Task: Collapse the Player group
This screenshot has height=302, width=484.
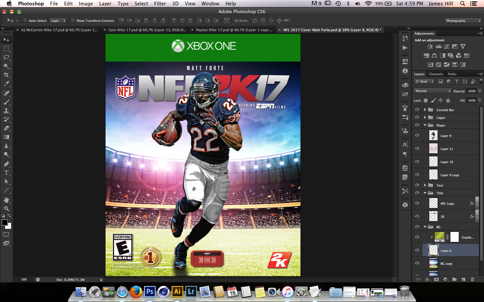Action: pos(425,125)
